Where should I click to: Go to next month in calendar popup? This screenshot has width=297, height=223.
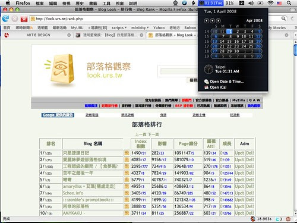[x=218, y=21]
